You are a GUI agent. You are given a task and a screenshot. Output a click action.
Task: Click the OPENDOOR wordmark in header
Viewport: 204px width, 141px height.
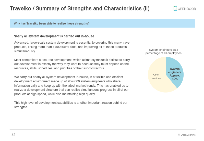click(x=187, y=9)
